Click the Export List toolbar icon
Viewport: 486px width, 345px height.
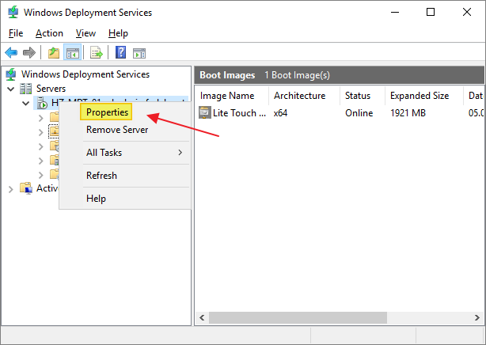pos(96,53)
